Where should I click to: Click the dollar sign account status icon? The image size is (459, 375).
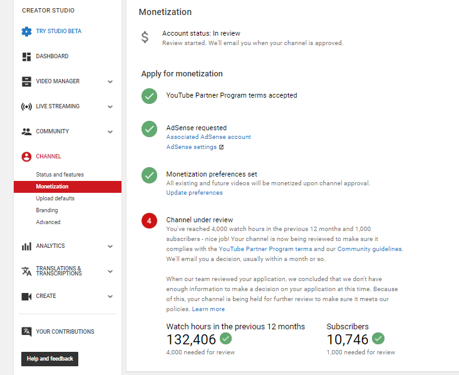point(145,38)
